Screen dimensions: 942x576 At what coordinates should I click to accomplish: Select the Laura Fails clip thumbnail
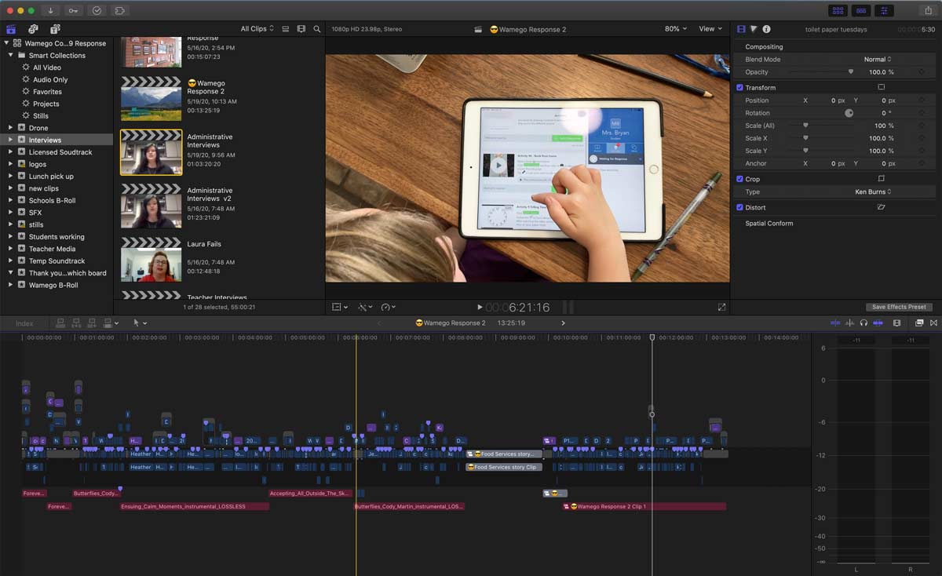151,260
